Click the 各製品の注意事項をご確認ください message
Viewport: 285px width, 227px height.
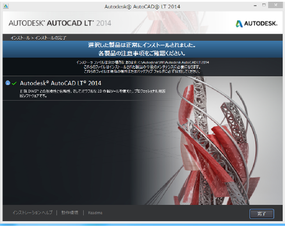[x=142, y=53]
